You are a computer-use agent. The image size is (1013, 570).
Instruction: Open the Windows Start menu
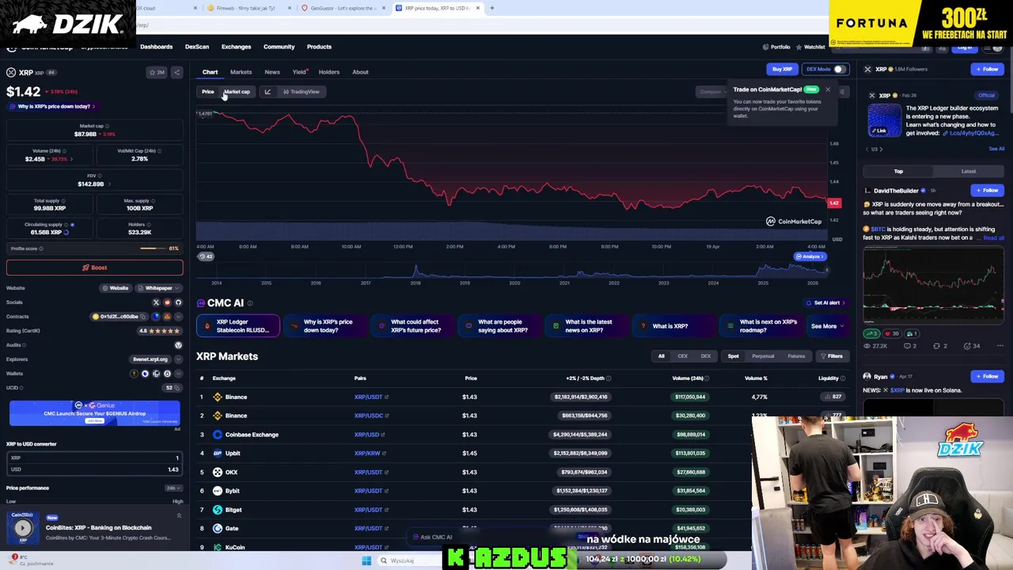click(x=366, y=560)
